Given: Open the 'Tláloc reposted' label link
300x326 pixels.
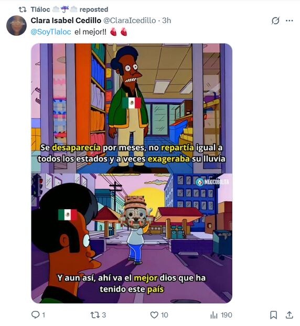Looking at the screenshot, I should pos(69,9).
